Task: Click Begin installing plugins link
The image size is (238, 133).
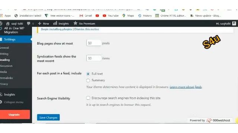Action: [x=56, y=29]
